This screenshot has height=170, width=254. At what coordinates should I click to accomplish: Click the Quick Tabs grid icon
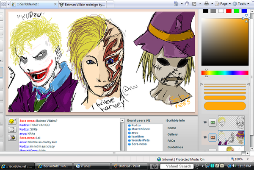[3, 4]
